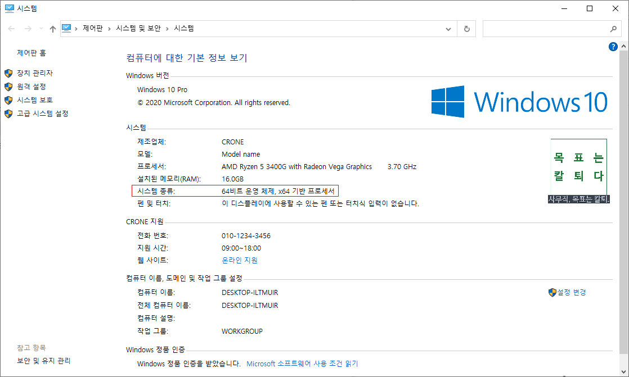Open 시스템 보호 link
Image resolution: width=629 pixels, height=377 pixels.
point(35,100)
